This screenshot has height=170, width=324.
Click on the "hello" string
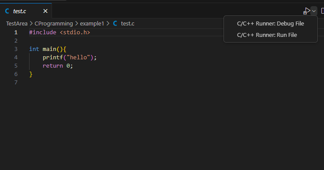[78, 58]
